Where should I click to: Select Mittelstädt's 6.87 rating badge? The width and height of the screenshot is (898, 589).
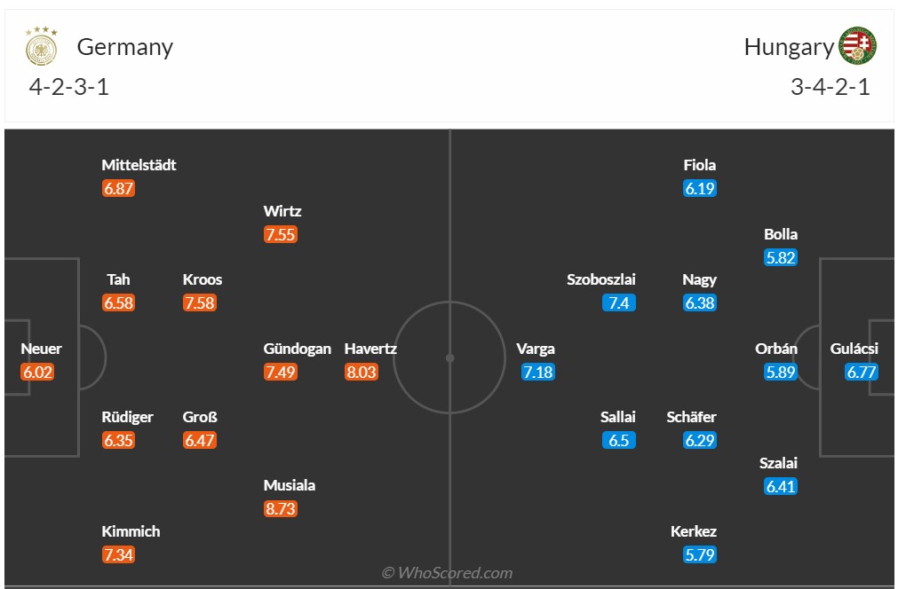pyautogui.click(x=119, y=189)
